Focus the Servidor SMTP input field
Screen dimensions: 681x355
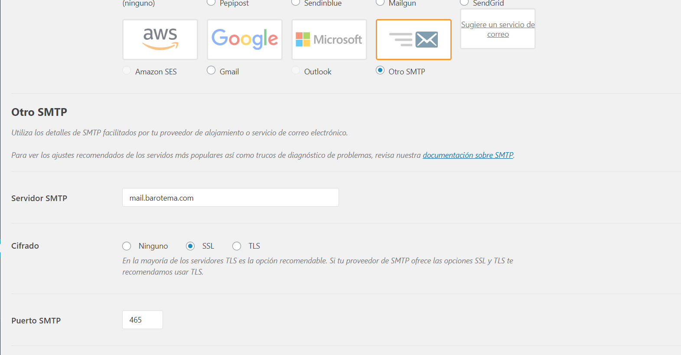coord(231,198)
